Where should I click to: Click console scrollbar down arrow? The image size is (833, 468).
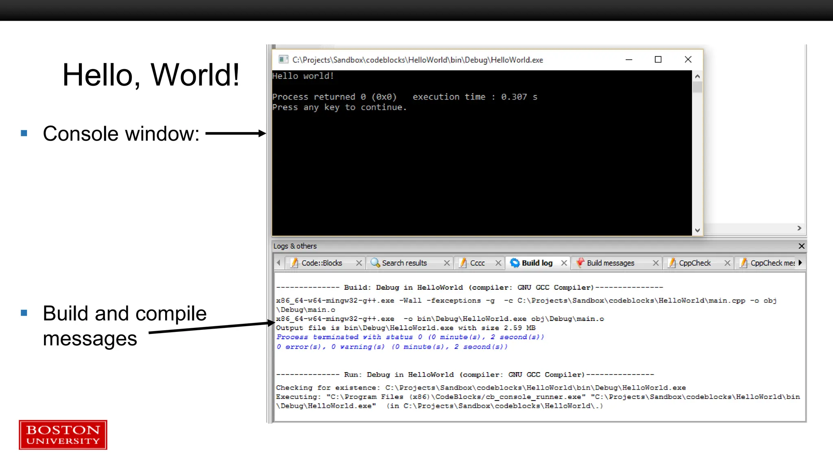point(697,230)
